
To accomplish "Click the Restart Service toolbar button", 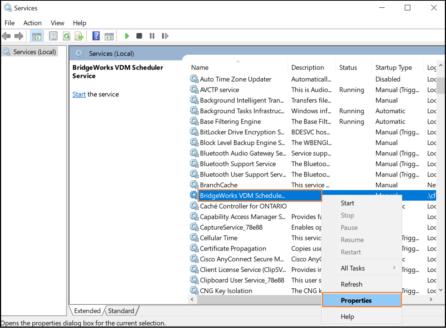I will tap(165, 36).
